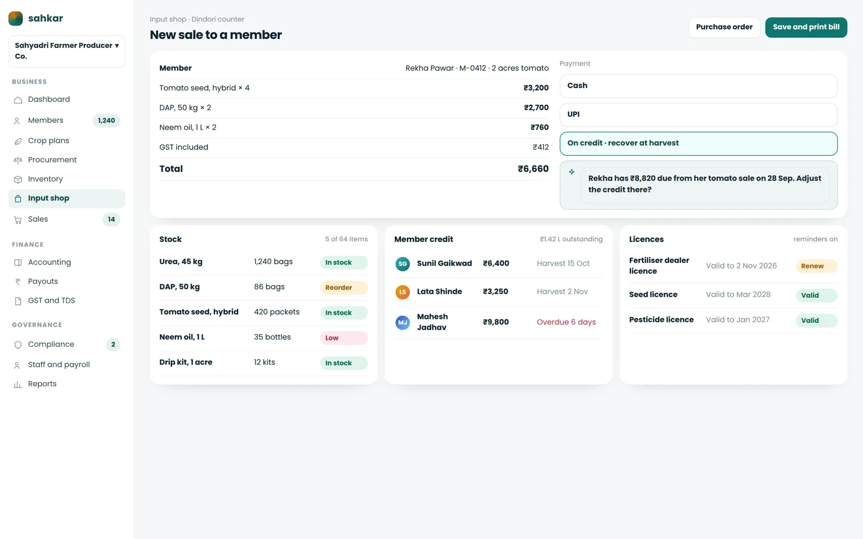Click the ₹1.42 L outstanding text

coord(571,239)
